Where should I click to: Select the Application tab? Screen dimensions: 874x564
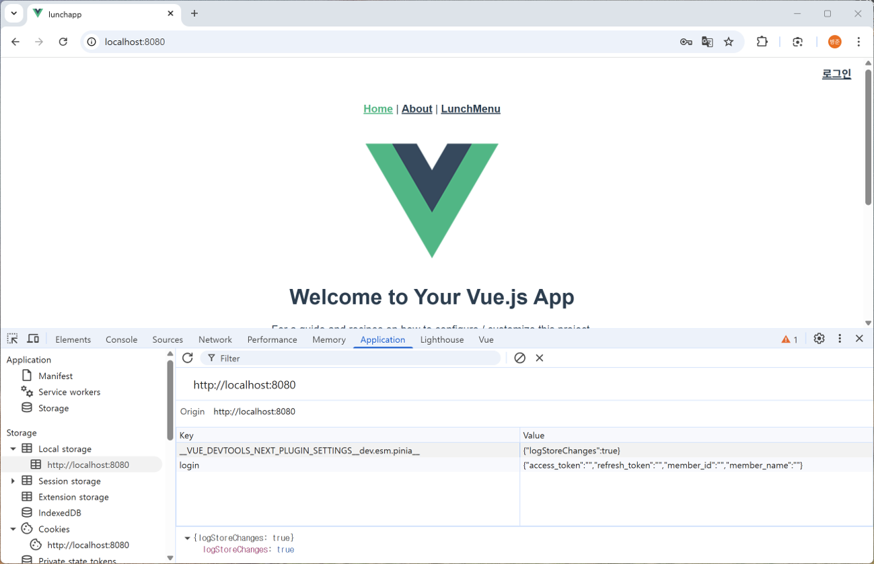pos(383,339)
